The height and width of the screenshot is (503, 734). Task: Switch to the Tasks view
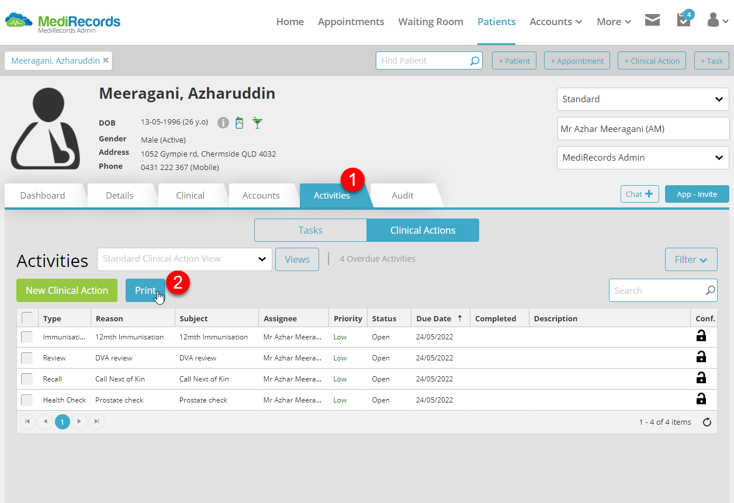tap(310, 230)
